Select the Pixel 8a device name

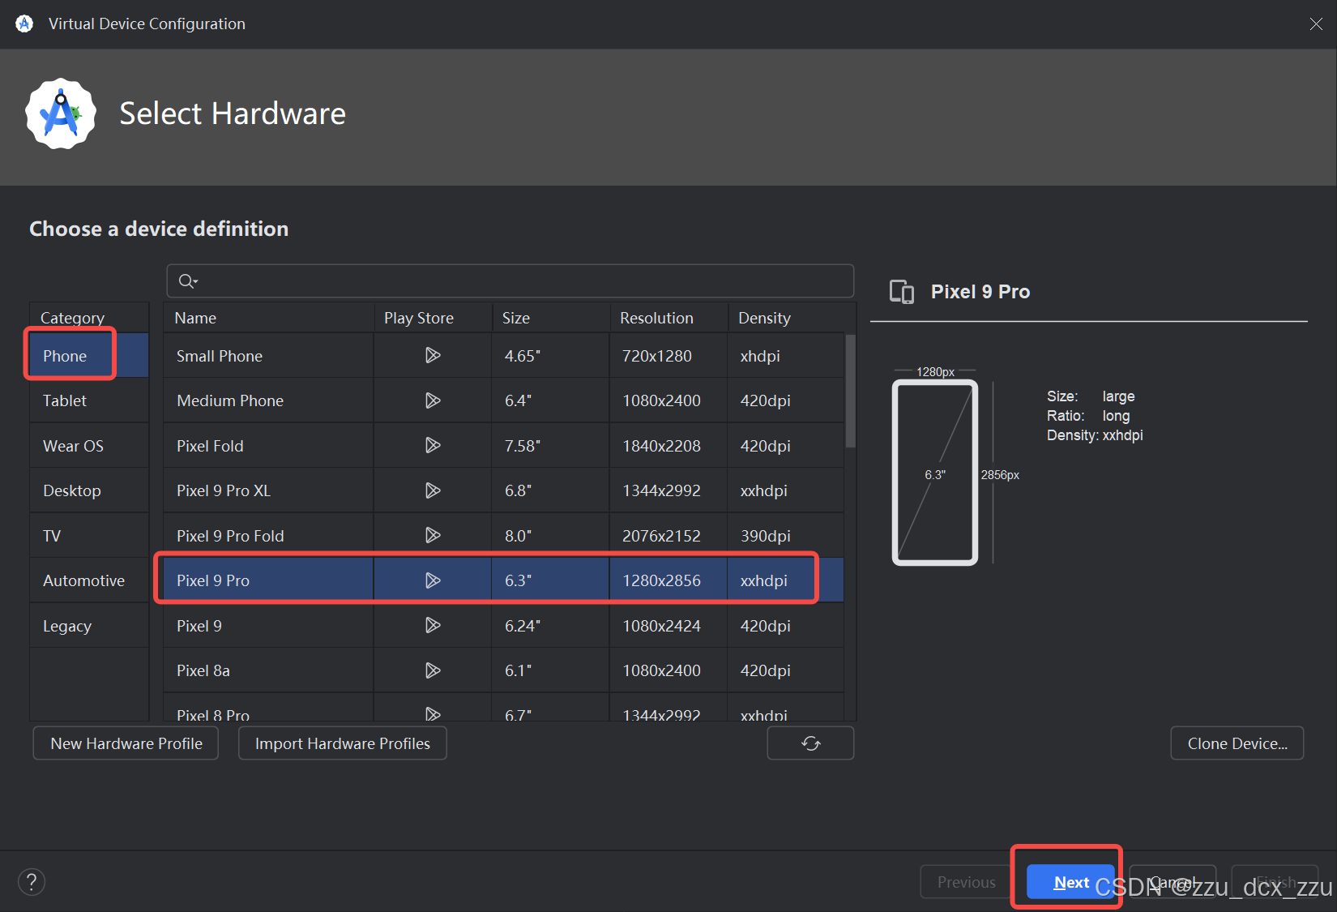click(203, 670)
